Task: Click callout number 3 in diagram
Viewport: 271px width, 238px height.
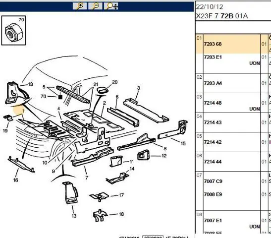Action: click(138, 88)
